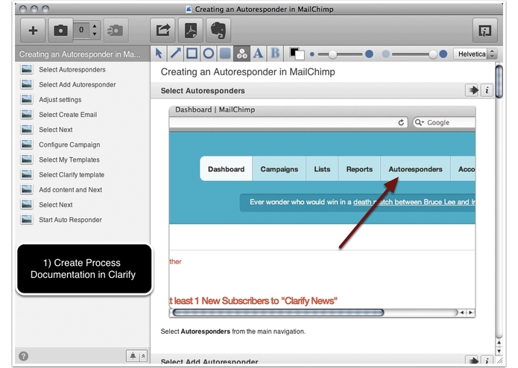The width and height of the screenshot is (518, 368).
Task: Click arrow button on Select Add Autoresponder header
Action: click(x=472, y=361)
